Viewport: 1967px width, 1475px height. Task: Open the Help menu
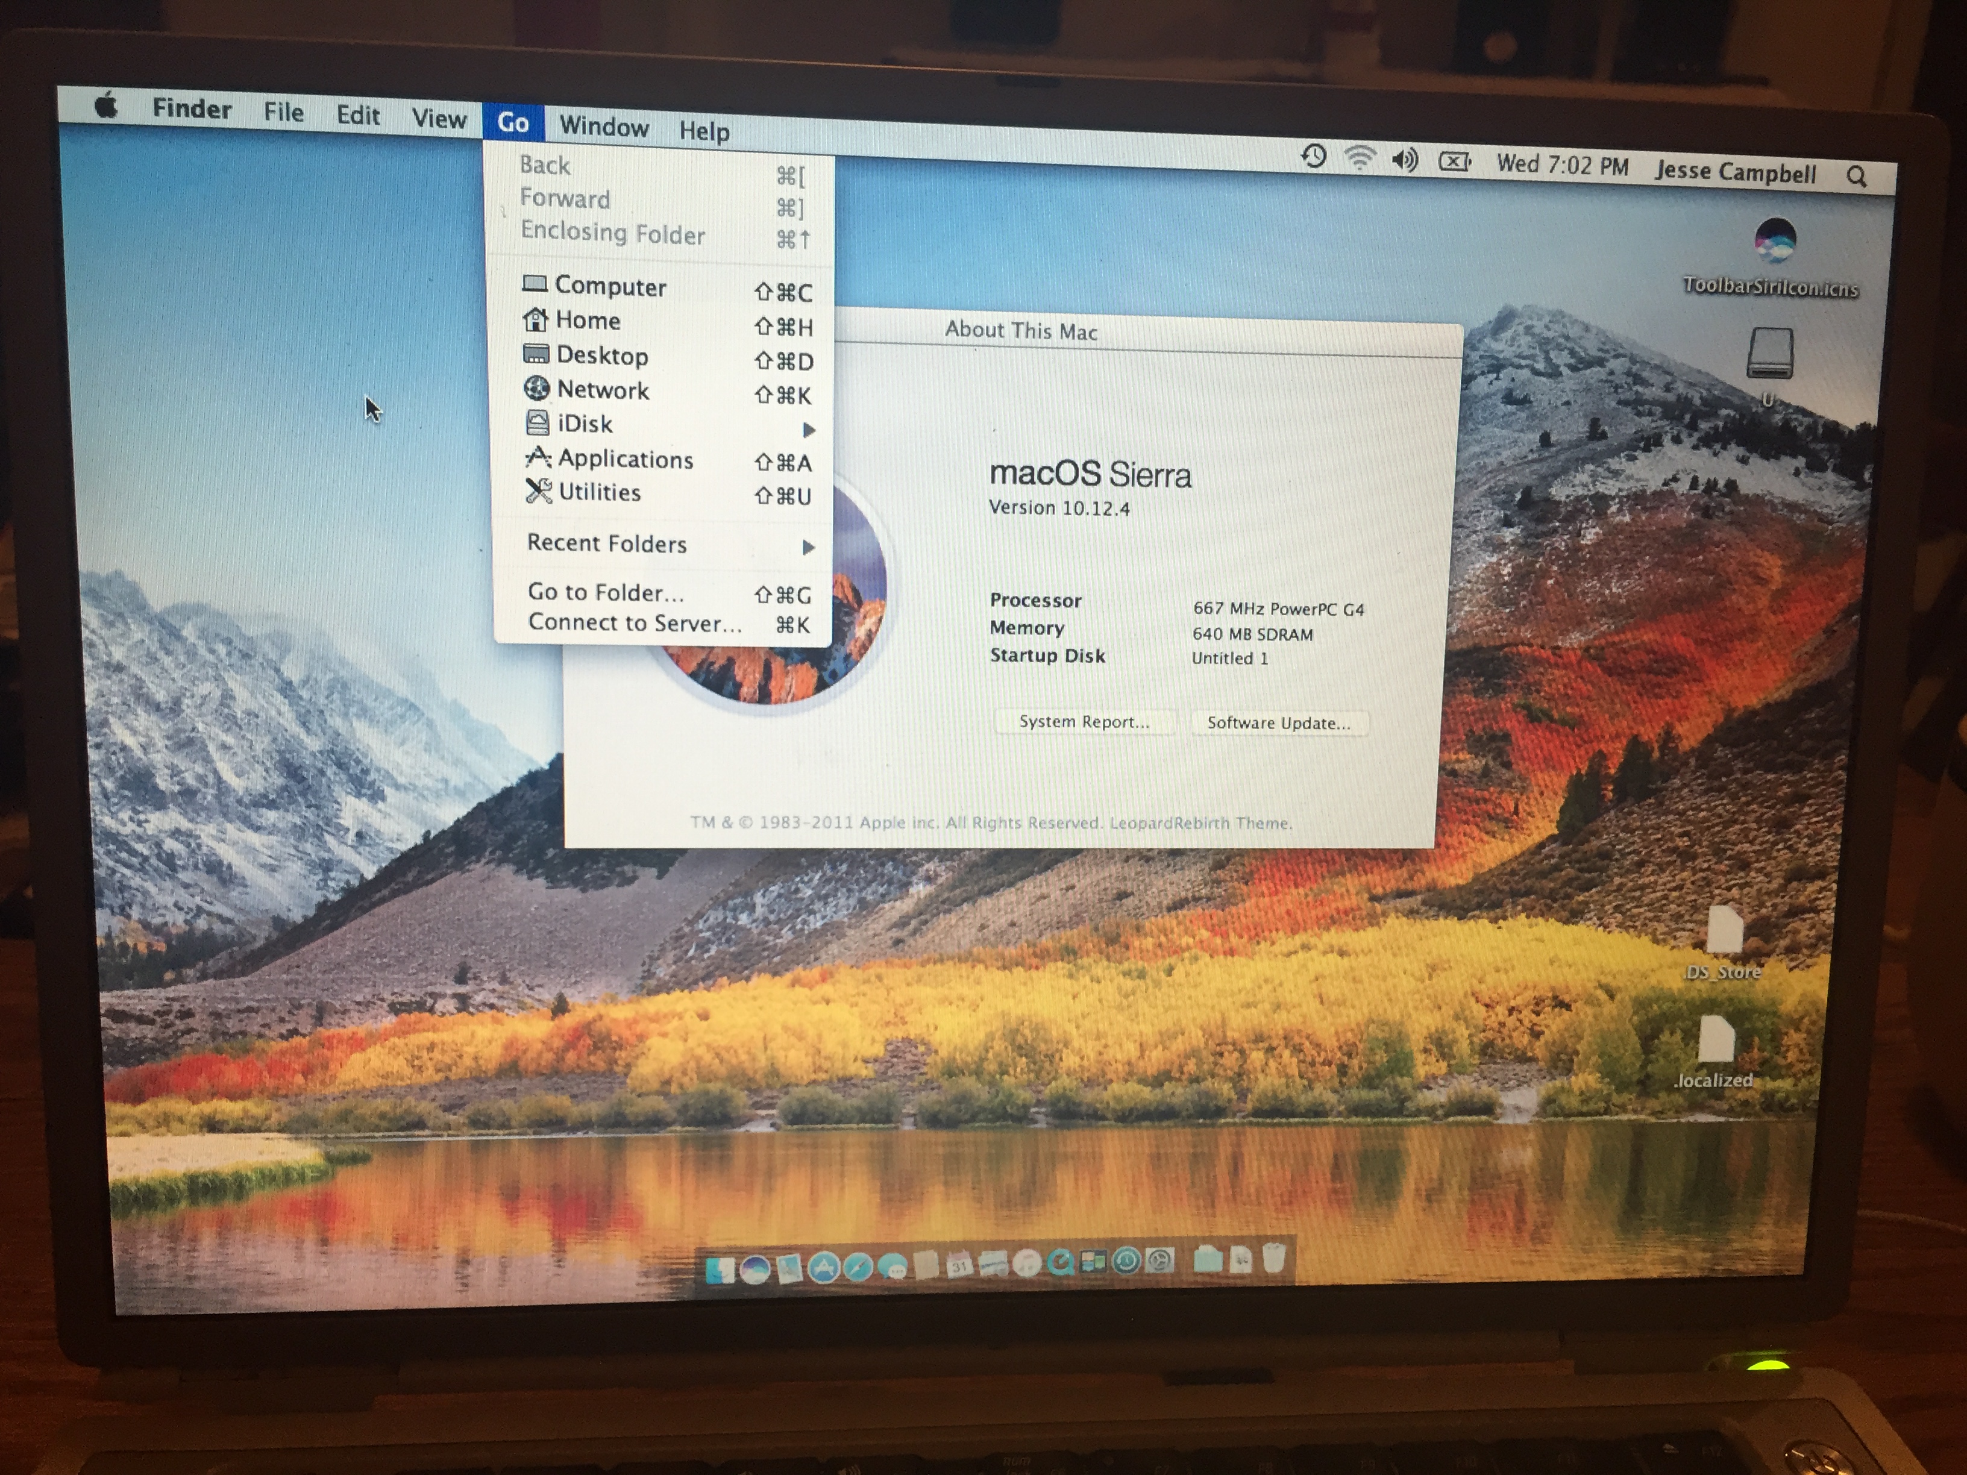(704, 131)
